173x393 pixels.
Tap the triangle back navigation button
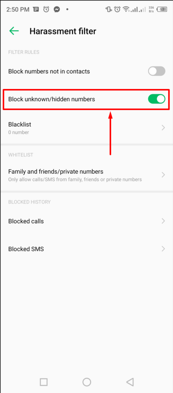pos(130,382)
